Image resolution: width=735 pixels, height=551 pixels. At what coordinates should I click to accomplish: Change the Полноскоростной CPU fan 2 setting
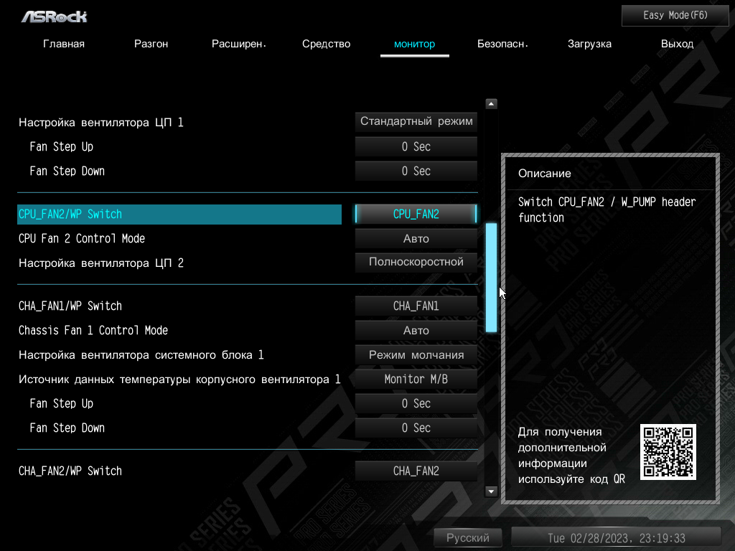416,262
